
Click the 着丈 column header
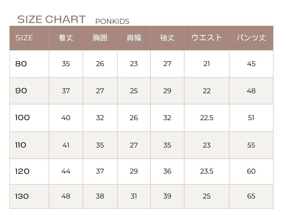click(66, 38)
